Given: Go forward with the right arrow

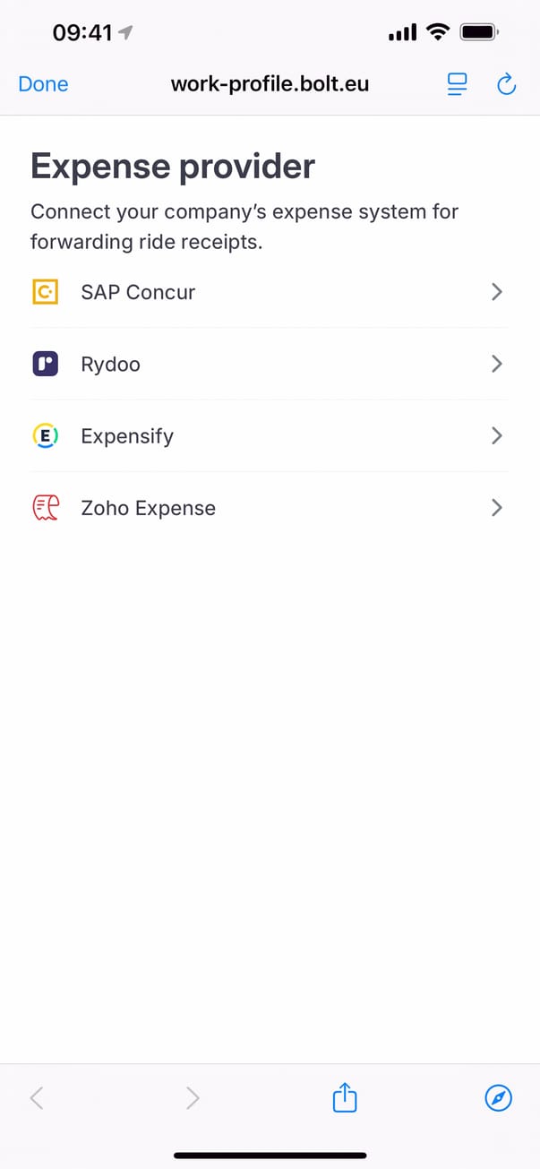Looking at the screenshot, I should pyautogui.click(x=193, y=1097).
